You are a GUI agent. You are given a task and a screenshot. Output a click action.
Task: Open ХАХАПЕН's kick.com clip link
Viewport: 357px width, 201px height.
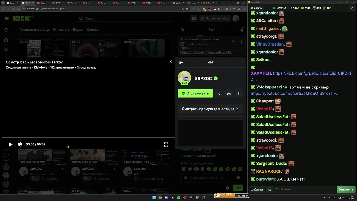301,76
